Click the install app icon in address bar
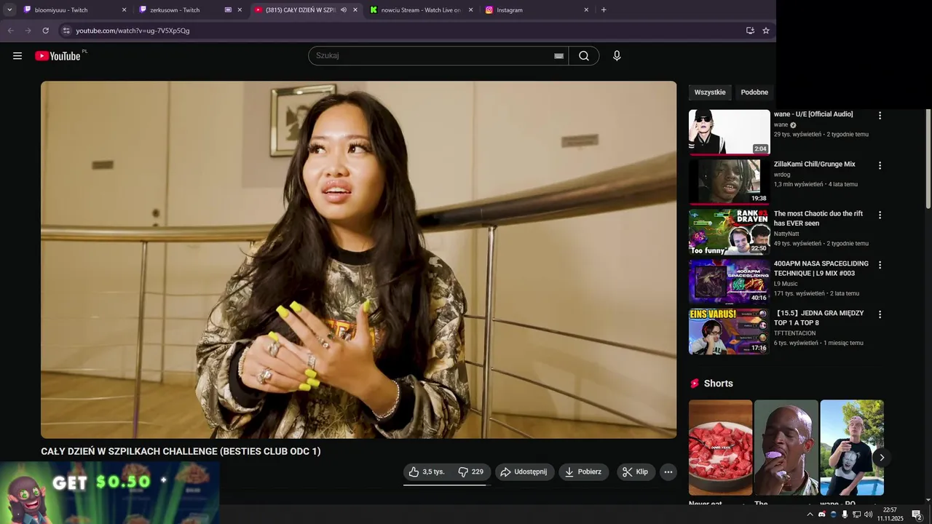Viewport: 932px width, 524px height. (x=750, y=31)
